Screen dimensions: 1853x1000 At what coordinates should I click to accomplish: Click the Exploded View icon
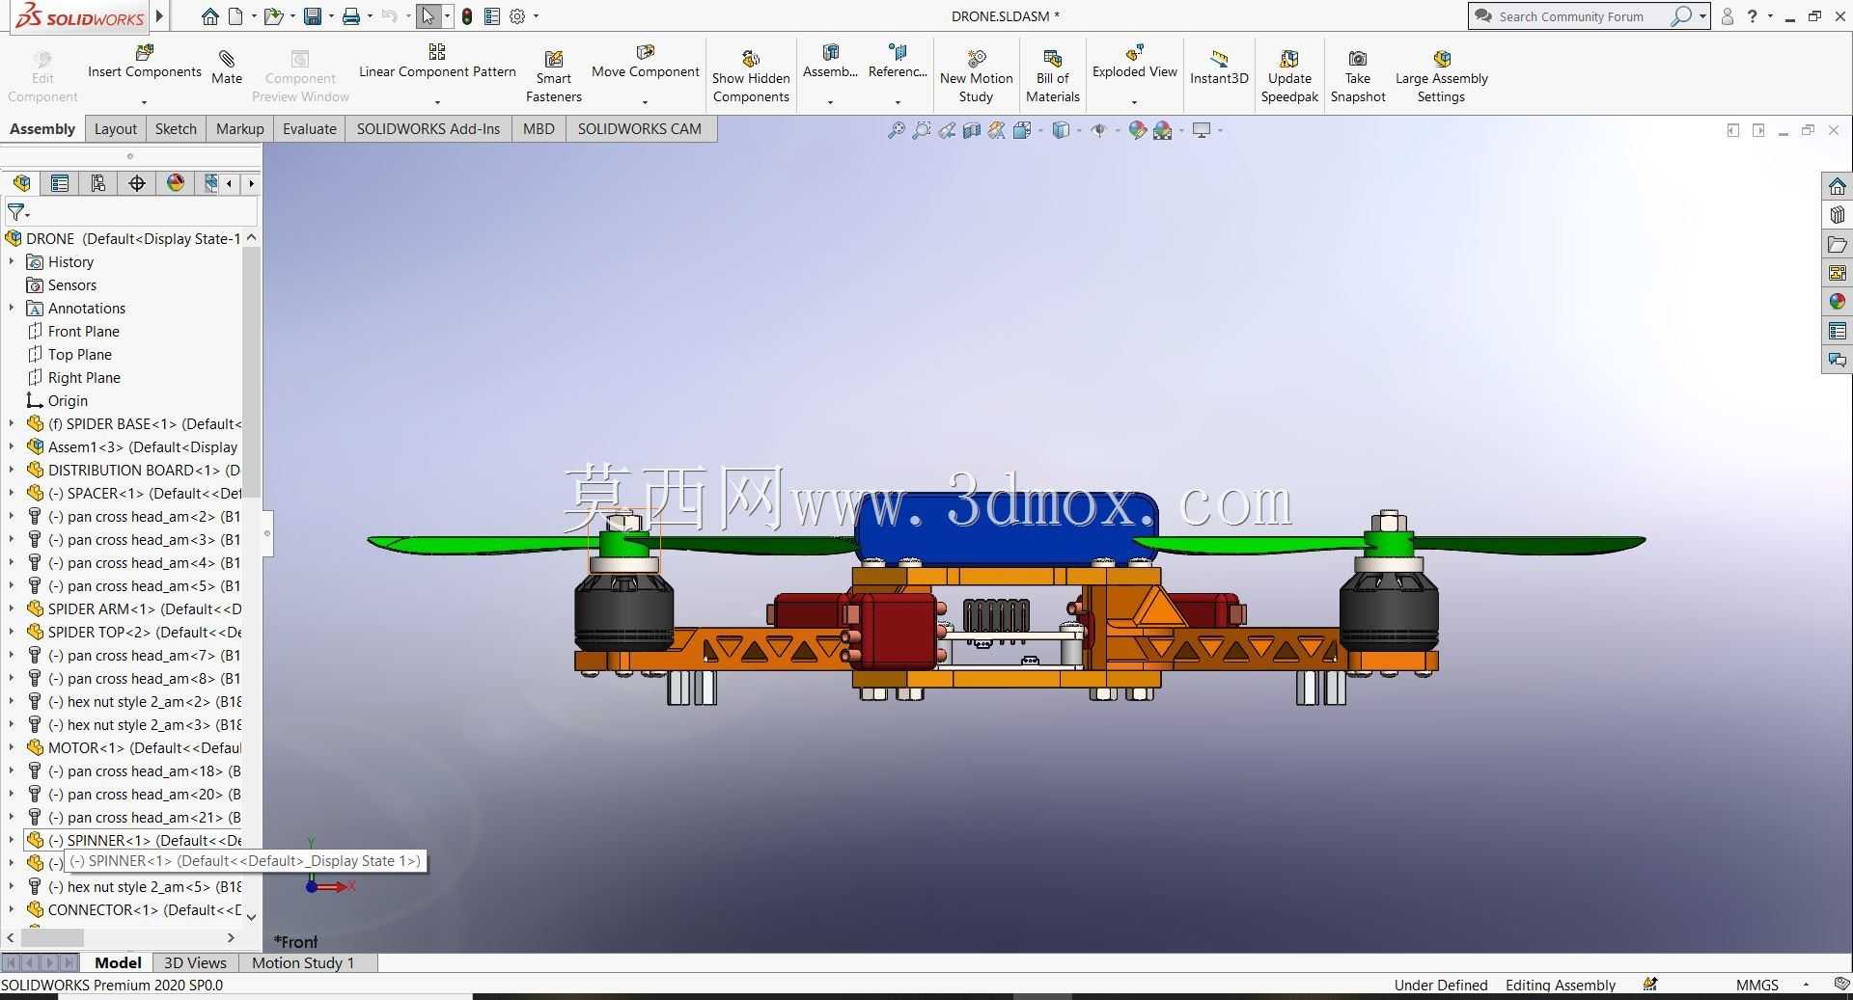(1135, 52)
